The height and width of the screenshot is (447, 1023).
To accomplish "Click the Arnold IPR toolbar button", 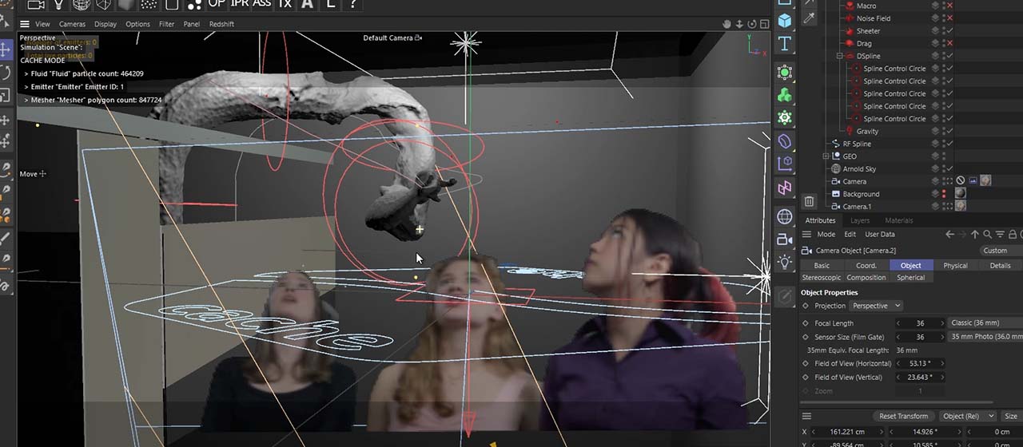I will point(239,4).
